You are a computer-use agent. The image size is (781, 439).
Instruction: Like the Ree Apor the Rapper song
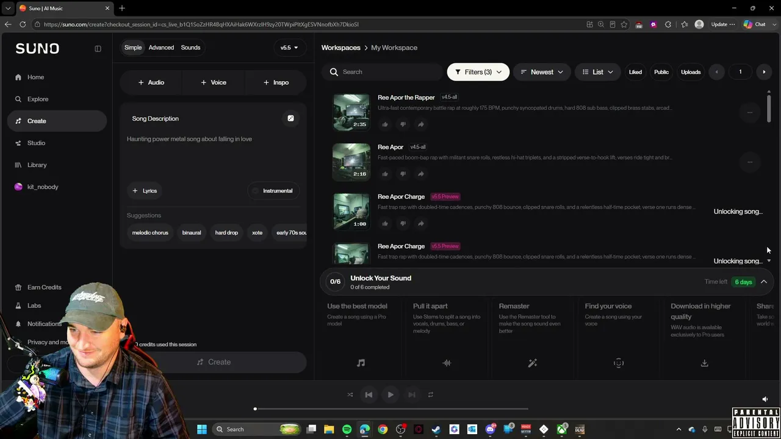(x=385, y=124)
